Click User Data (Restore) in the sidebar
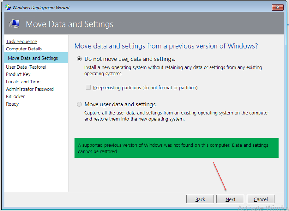Screen dimensions: 289x211 click(x=26, y=67)
